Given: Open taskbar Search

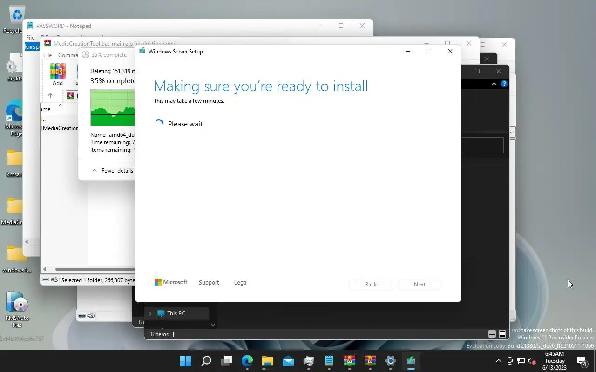Looking at the screenshot, I should [206, 361].
